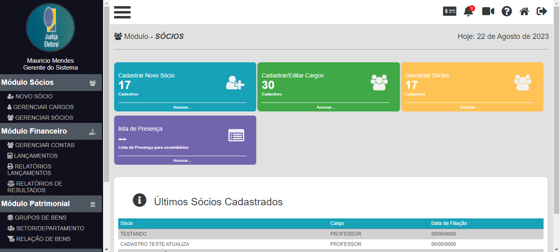Toggle the hamburger sidebar menu

tap(122, 12)
